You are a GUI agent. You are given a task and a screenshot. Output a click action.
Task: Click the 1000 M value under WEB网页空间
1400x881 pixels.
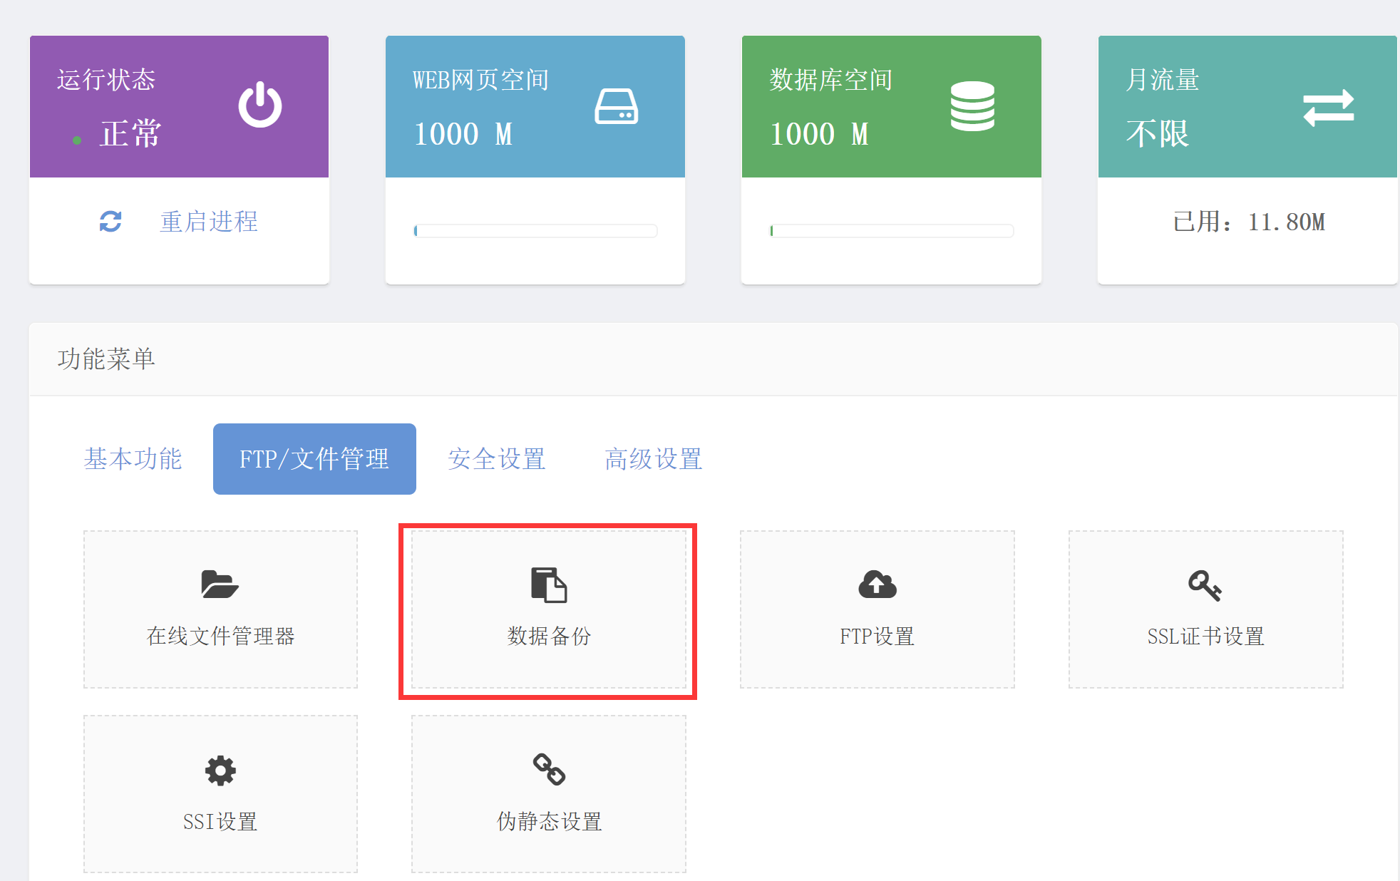coord(463,134)
